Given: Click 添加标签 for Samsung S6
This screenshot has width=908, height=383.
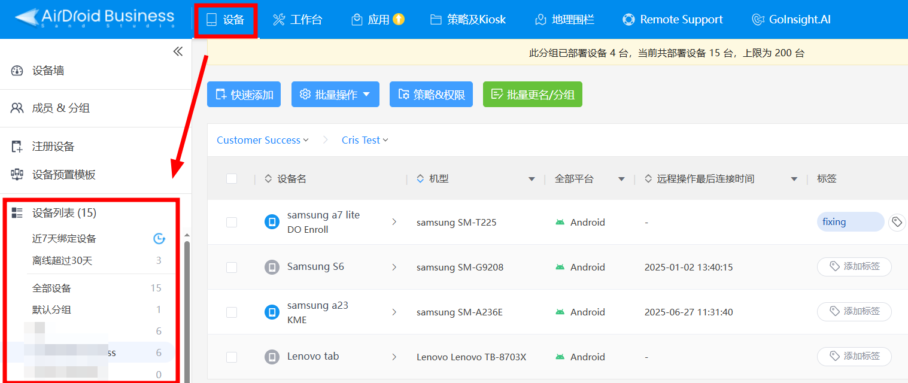Looking at the screenshot, I should [x=854, y=267].
